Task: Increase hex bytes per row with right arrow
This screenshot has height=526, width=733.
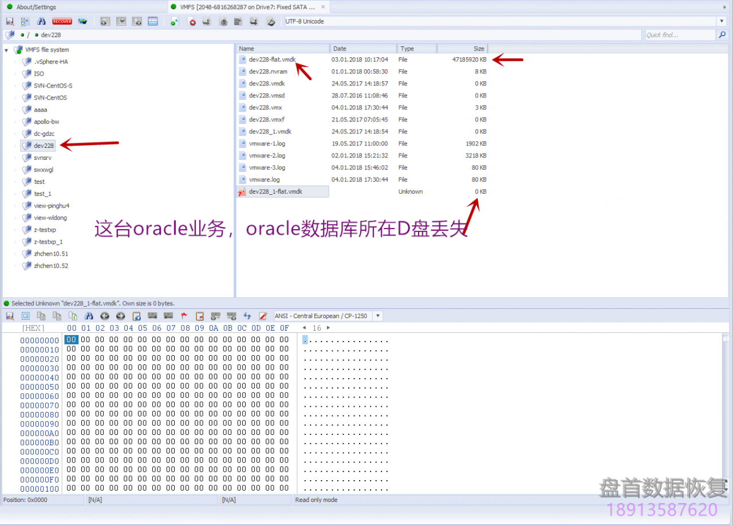Action: click(329, 328)
